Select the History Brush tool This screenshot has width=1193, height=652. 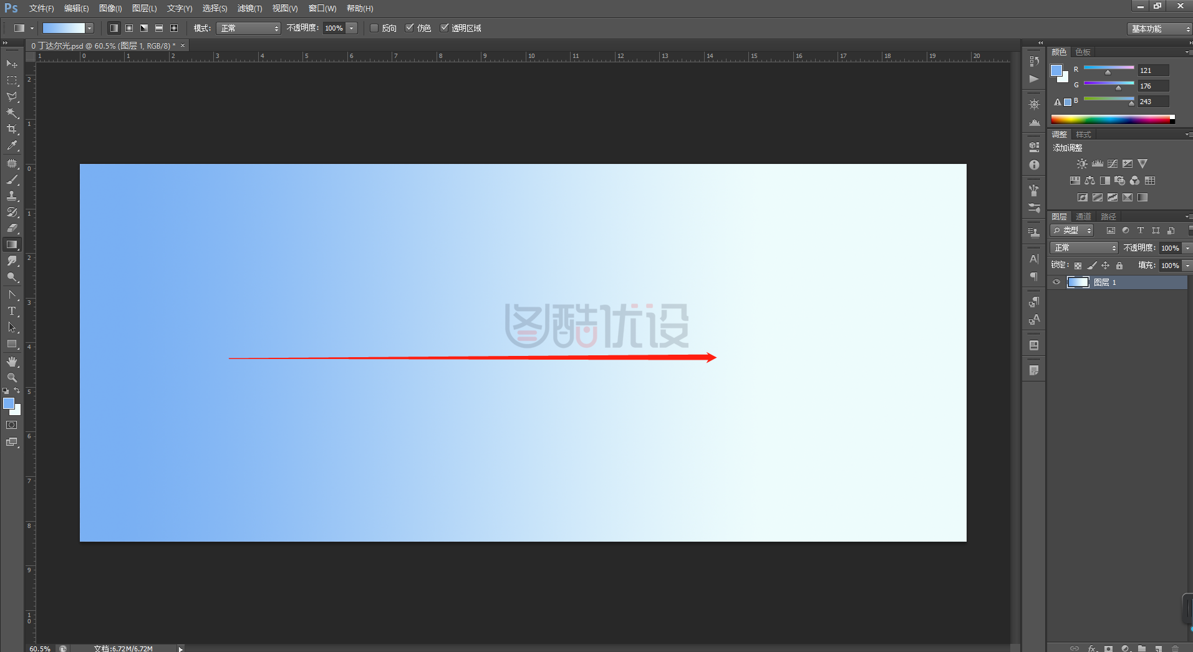coord(12,212)
